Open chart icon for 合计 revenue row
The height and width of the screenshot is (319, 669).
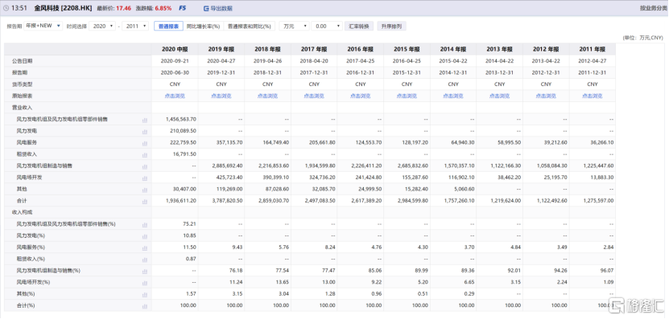click(x=145, y=201)
